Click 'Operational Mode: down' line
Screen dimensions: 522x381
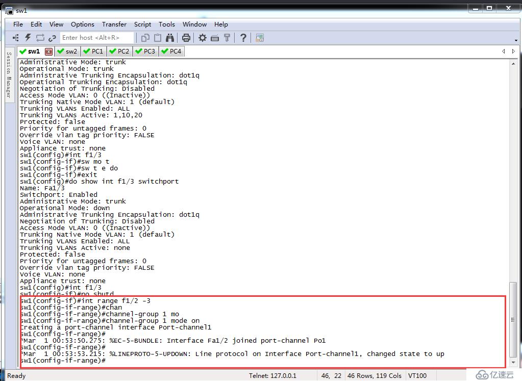(x=65, y=208)
